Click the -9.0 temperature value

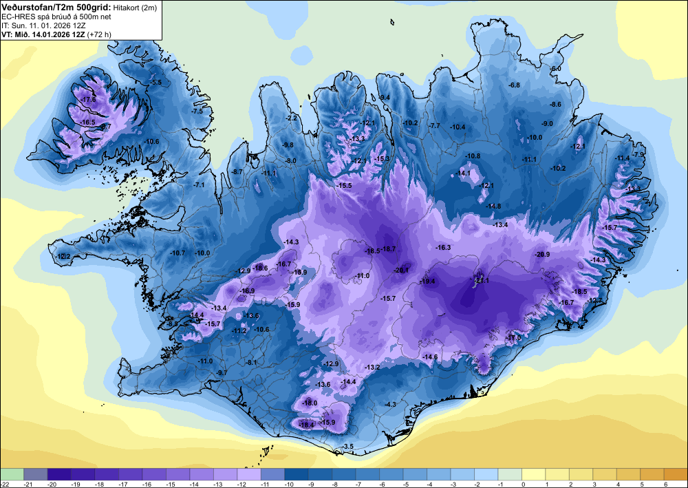[547, 124]
